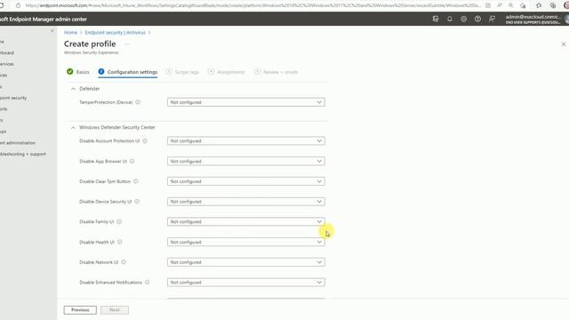
Task: Click the Endpoint Manager admin center title
Action: tap(44, 19)
